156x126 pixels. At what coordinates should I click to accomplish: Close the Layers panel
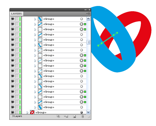(89, 10)
